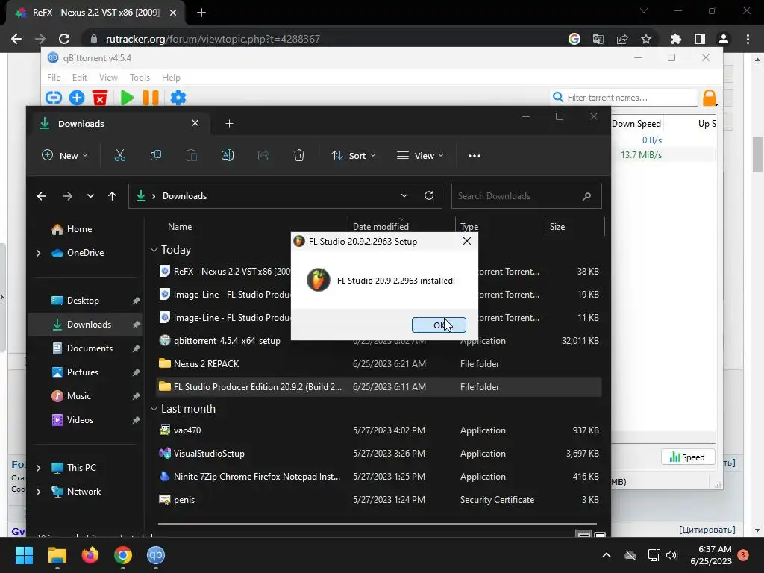This screenshot has height=573, width=764.
Task: Click the Share icon in Explorer toolbar
Action: click(263, 155)
